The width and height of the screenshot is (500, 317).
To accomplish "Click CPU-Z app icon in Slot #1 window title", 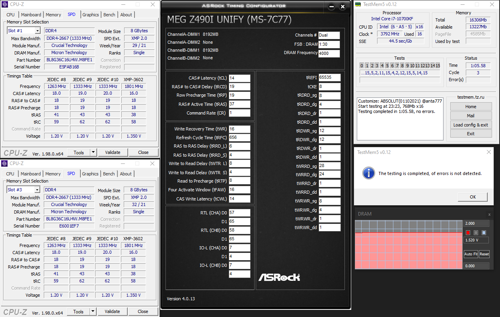I will click(x=4, y=4).
